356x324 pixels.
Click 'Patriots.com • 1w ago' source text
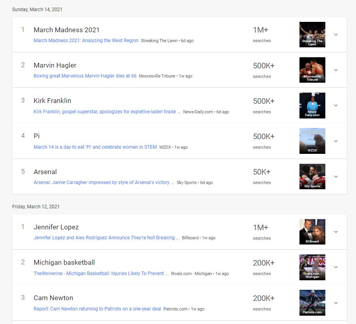184,309
